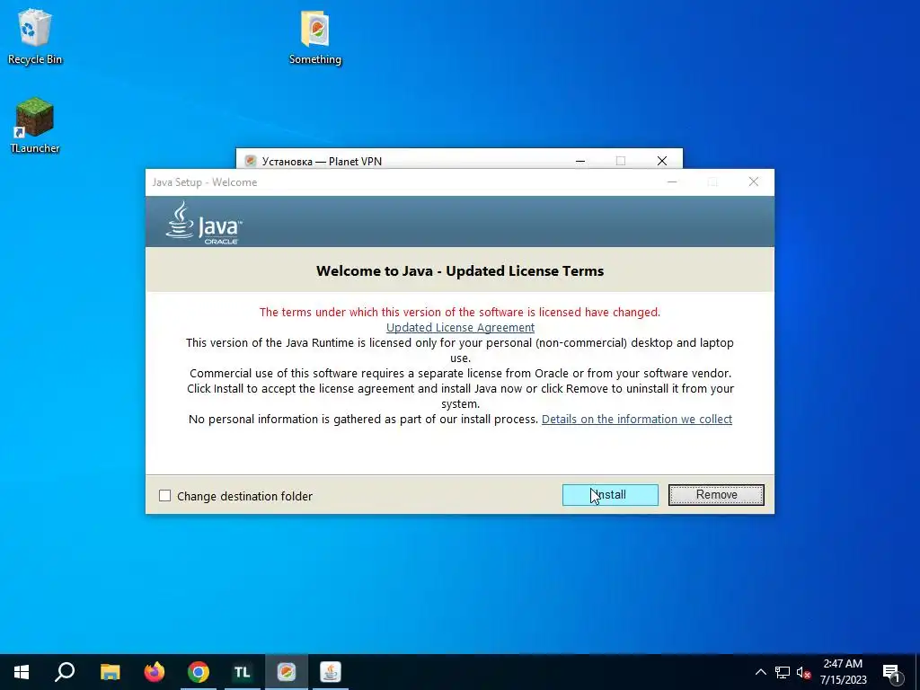Close the Planet VPN installer window
The image size is (920, 690).
click(662, 161)
